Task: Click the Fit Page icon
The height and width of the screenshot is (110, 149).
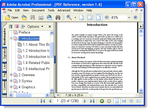Action: pos(90,17)
